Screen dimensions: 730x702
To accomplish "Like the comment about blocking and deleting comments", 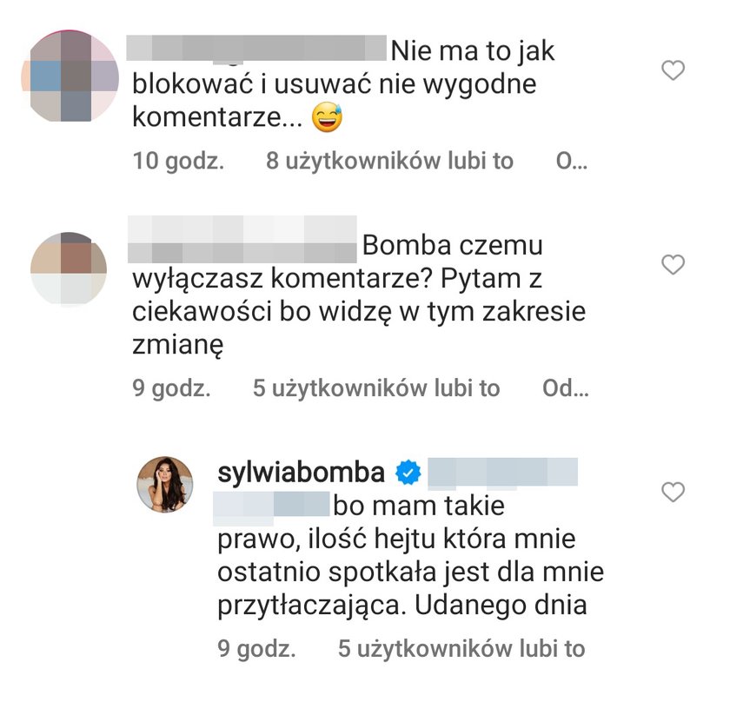I will tap(673, 70).
